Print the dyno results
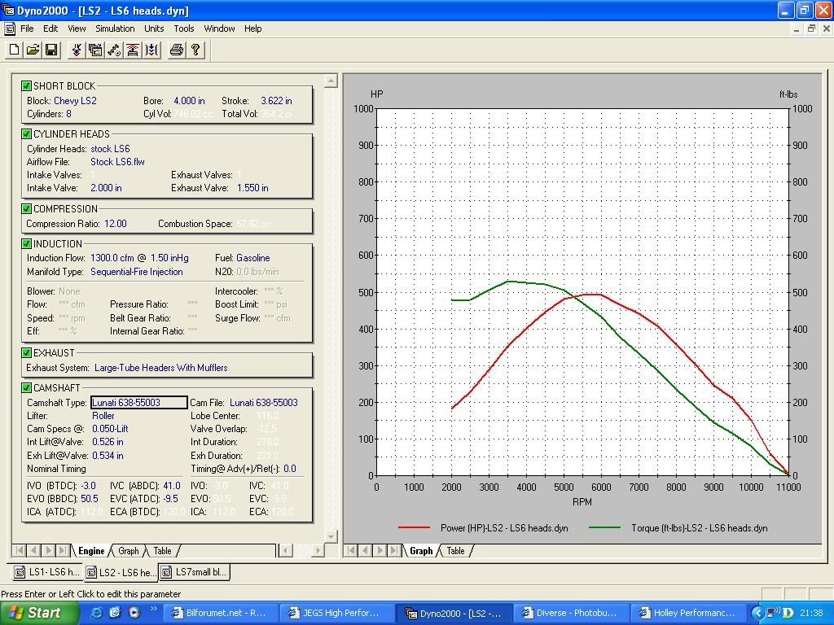 (x=177, y=50)
